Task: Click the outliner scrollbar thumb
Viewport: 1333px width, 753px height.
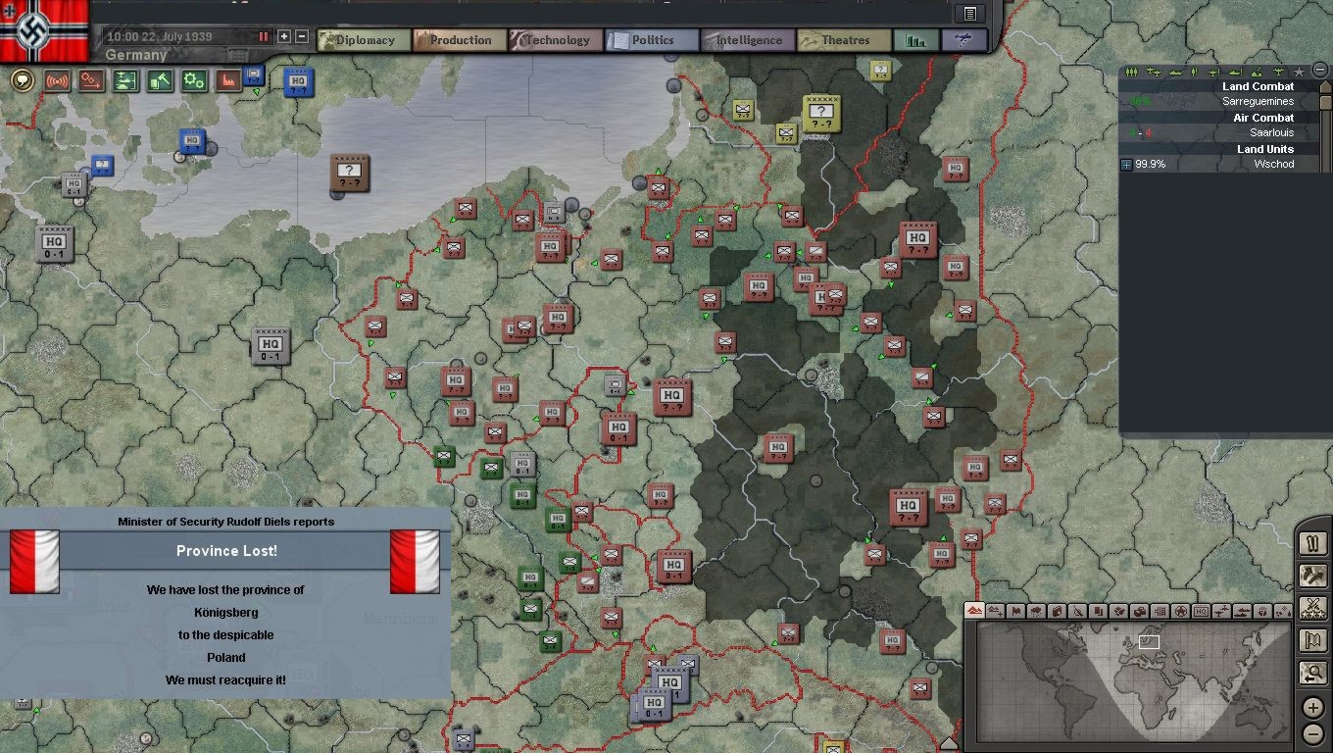Action: 1325,102
